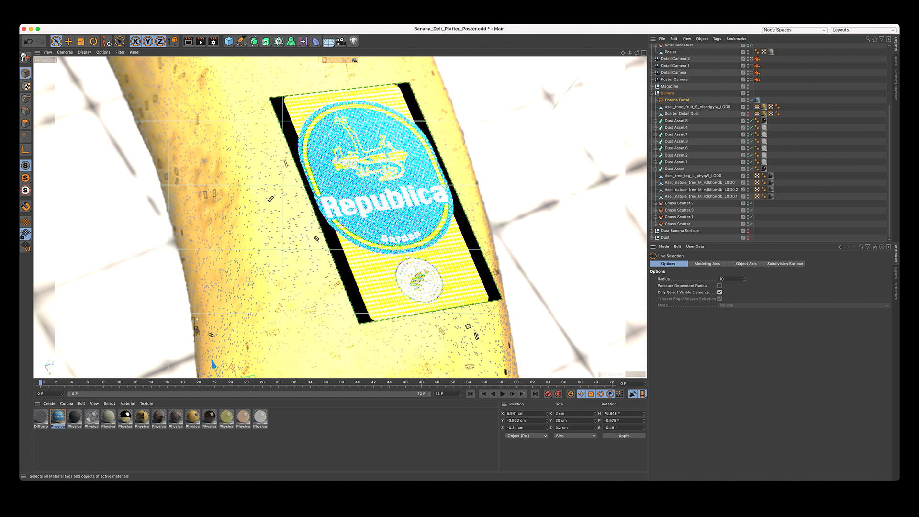Add a Camera object from toolbar

341,42
